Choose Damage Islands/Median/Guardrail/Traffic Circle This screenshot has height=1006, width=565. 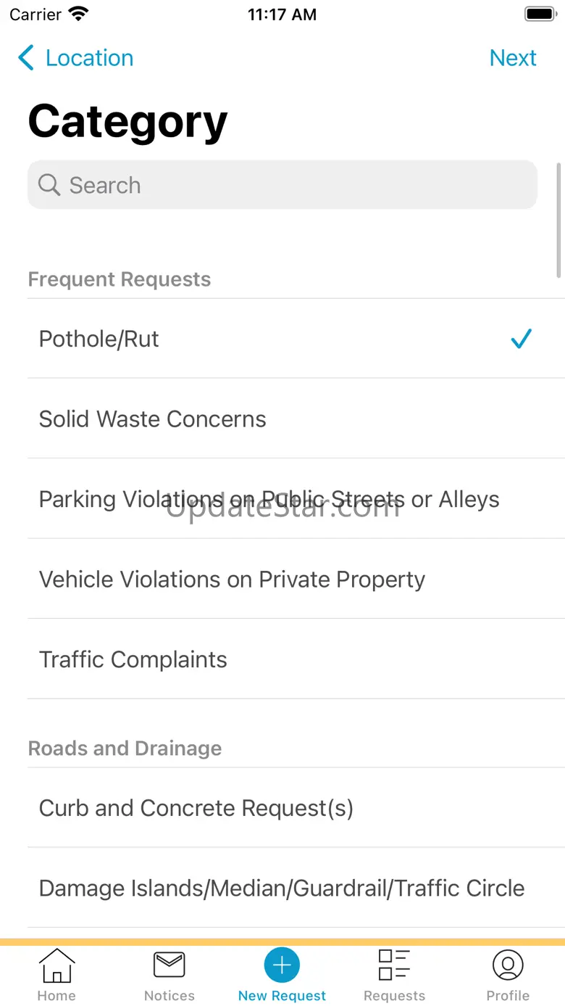click(x=282, y=888)
